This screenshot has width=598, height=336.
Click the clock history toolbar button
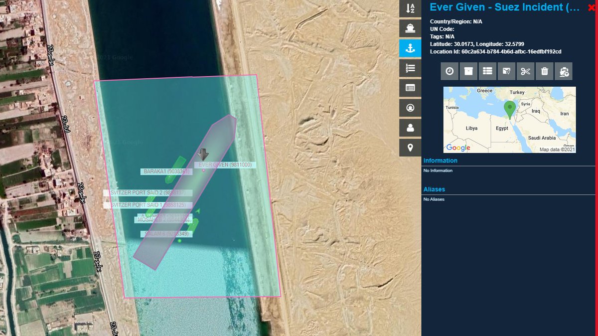tap(449, 71)
